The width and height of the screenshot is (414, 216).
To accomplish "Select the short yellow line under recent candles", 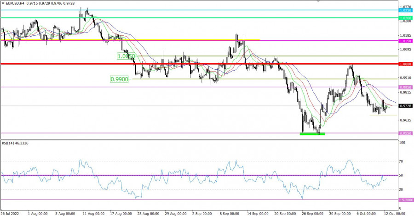I will click(384, 115).
